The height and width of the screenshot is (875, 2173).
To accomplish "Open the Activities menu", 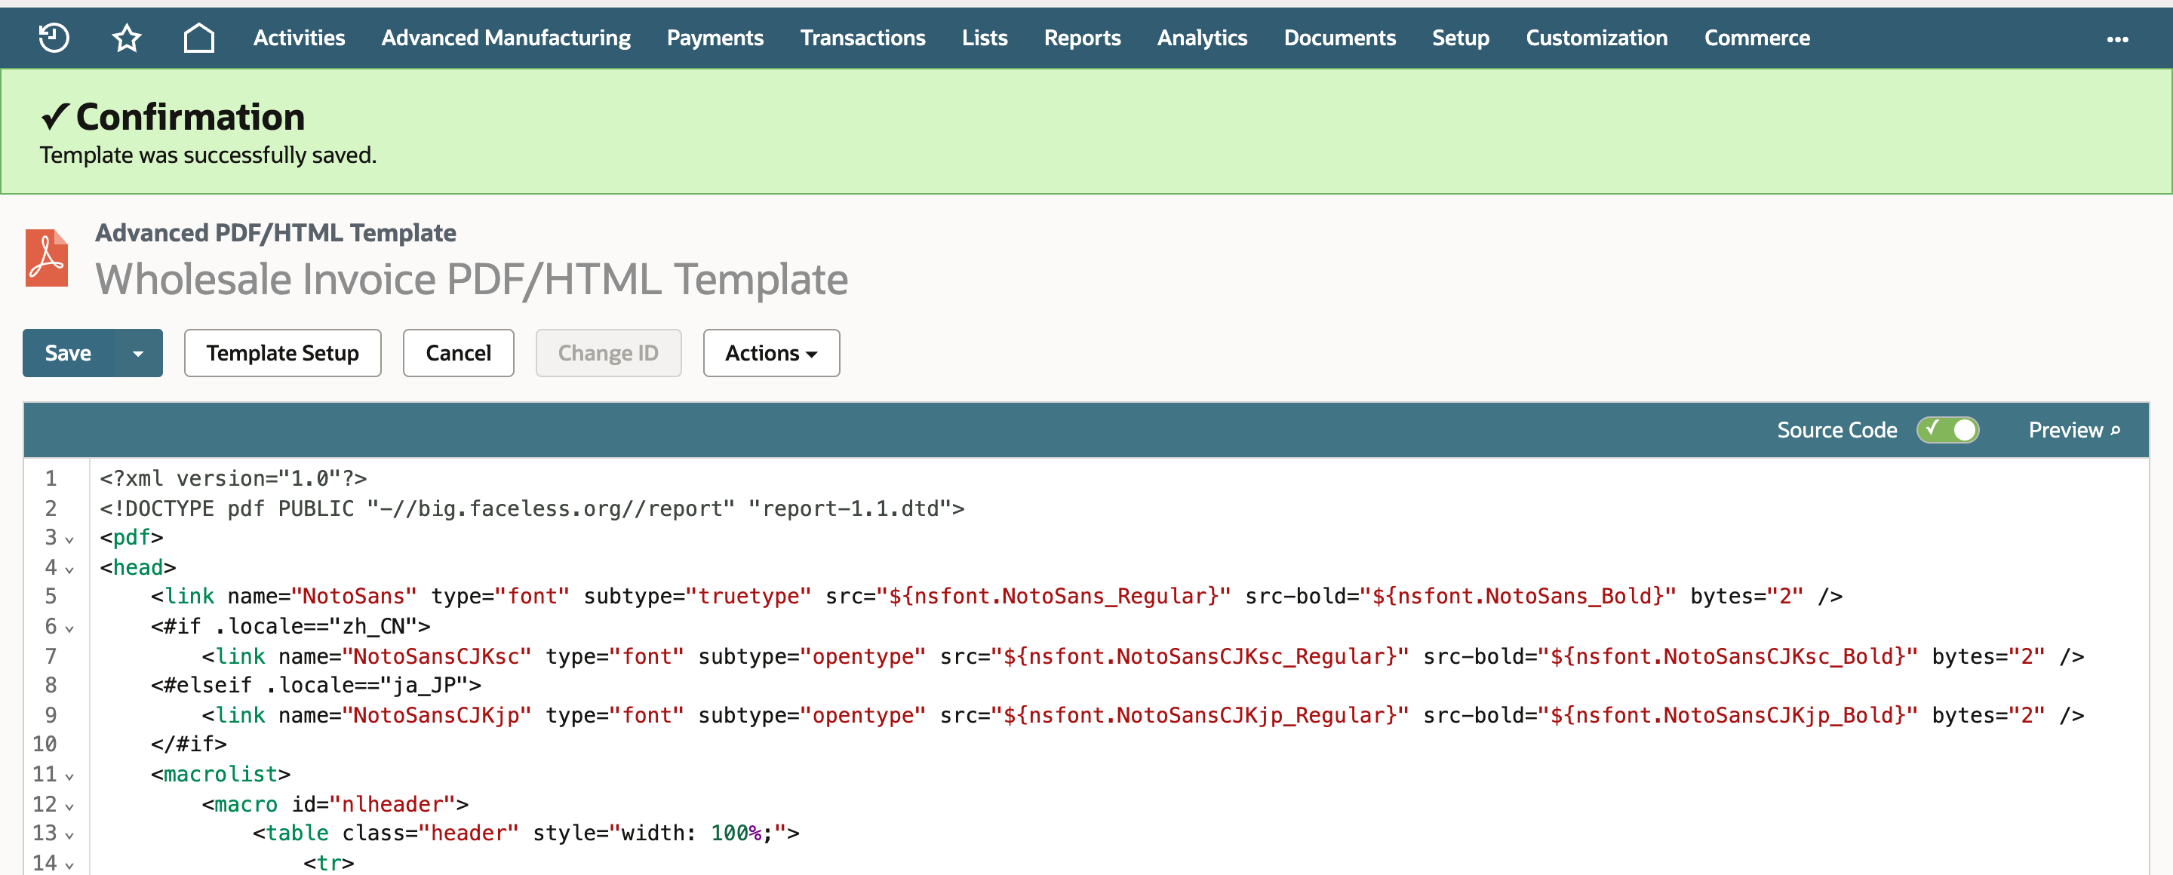I will (299, 38).
